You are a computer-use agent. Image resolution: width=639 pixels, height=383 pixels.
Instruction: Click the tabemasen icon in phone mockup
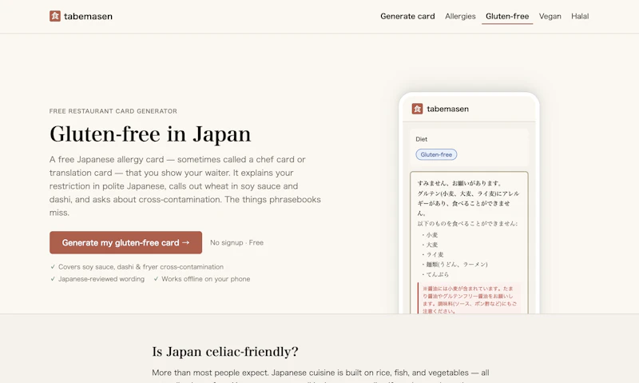coord(417,109)
